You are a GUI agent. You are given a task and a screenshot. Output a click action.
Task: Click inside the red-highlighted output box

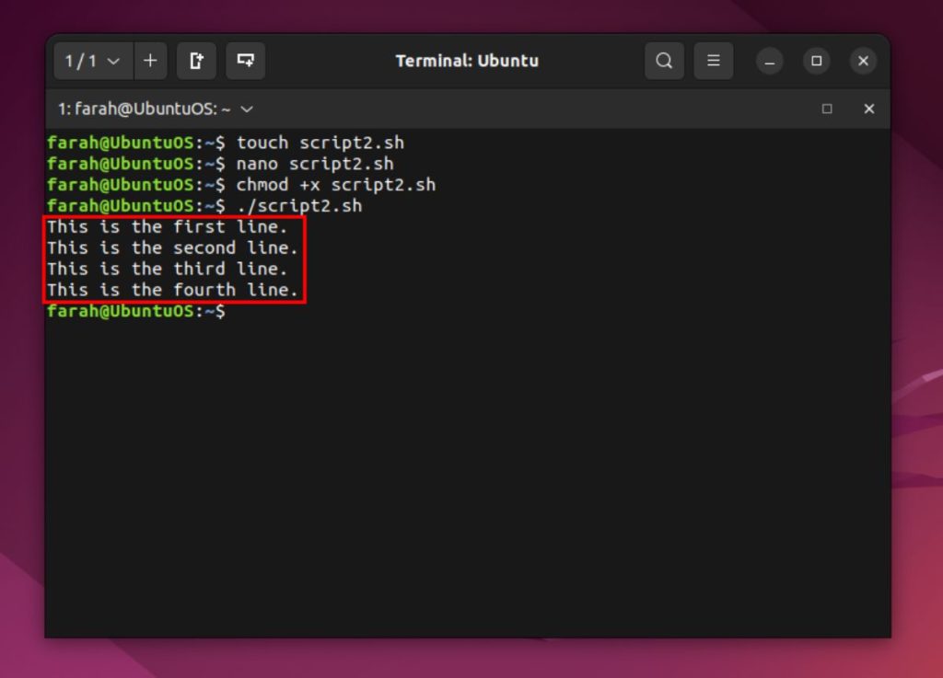pyautogui.click(x=175, y=259)
